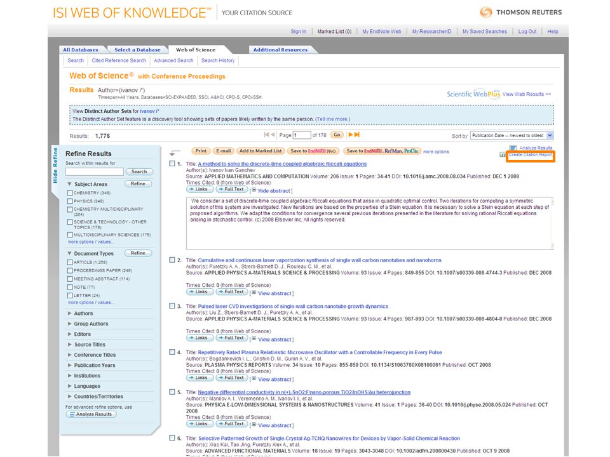Click Add to Marked List button
The image size is (610, 457).
[x=261, y=151]
